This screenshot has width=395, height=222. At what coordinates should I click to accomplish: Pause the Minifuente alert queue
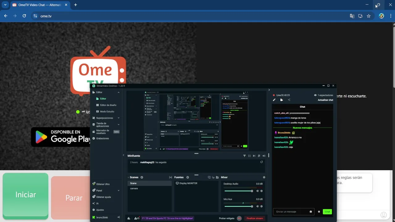(x=249, y=156)
